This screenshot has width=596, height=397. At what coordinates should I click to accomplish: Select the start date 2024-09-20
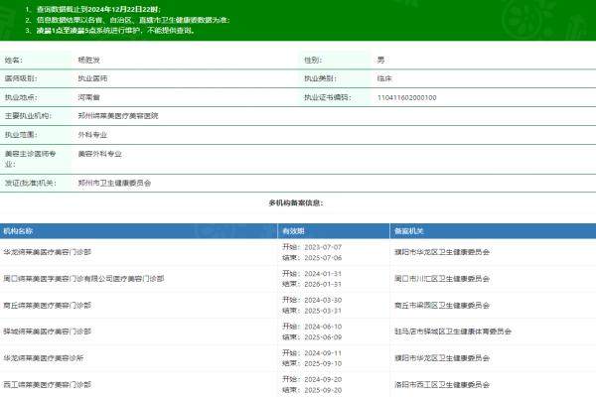(323, 379)
